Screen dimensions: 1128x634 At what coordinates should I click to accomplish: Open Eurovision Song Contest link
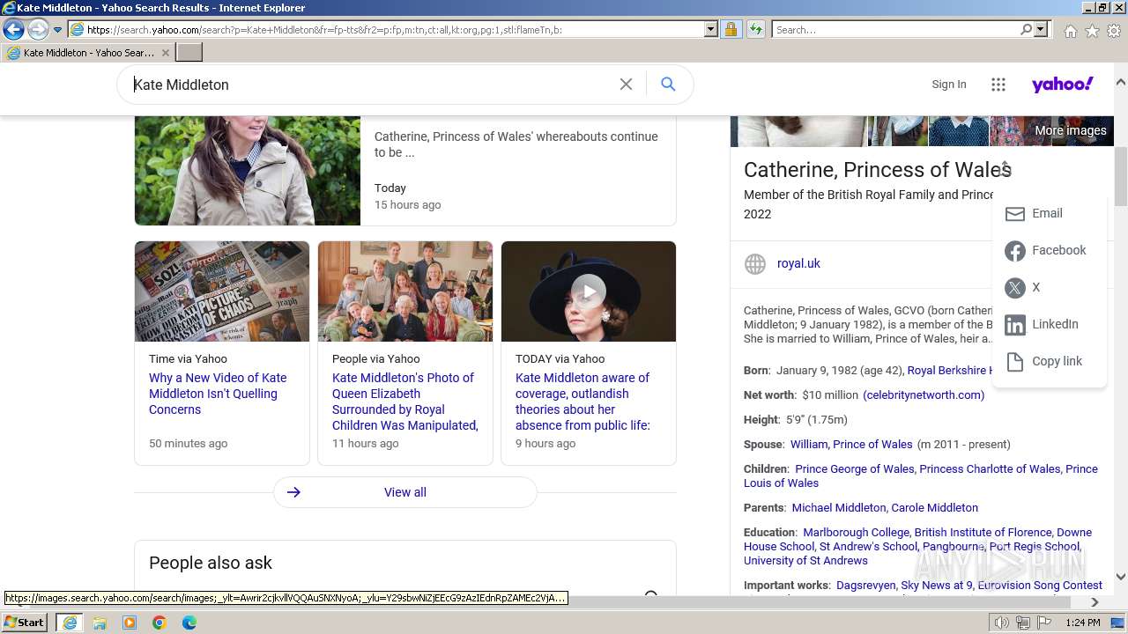point(1040,586)
